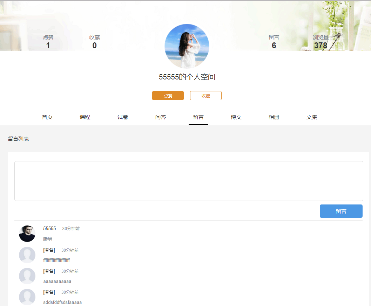Screen dimensions: 371x306
Task: Click the anonymous avatar beside the aaaaaaaaaaa comment
Action: (x=27, y=276)
